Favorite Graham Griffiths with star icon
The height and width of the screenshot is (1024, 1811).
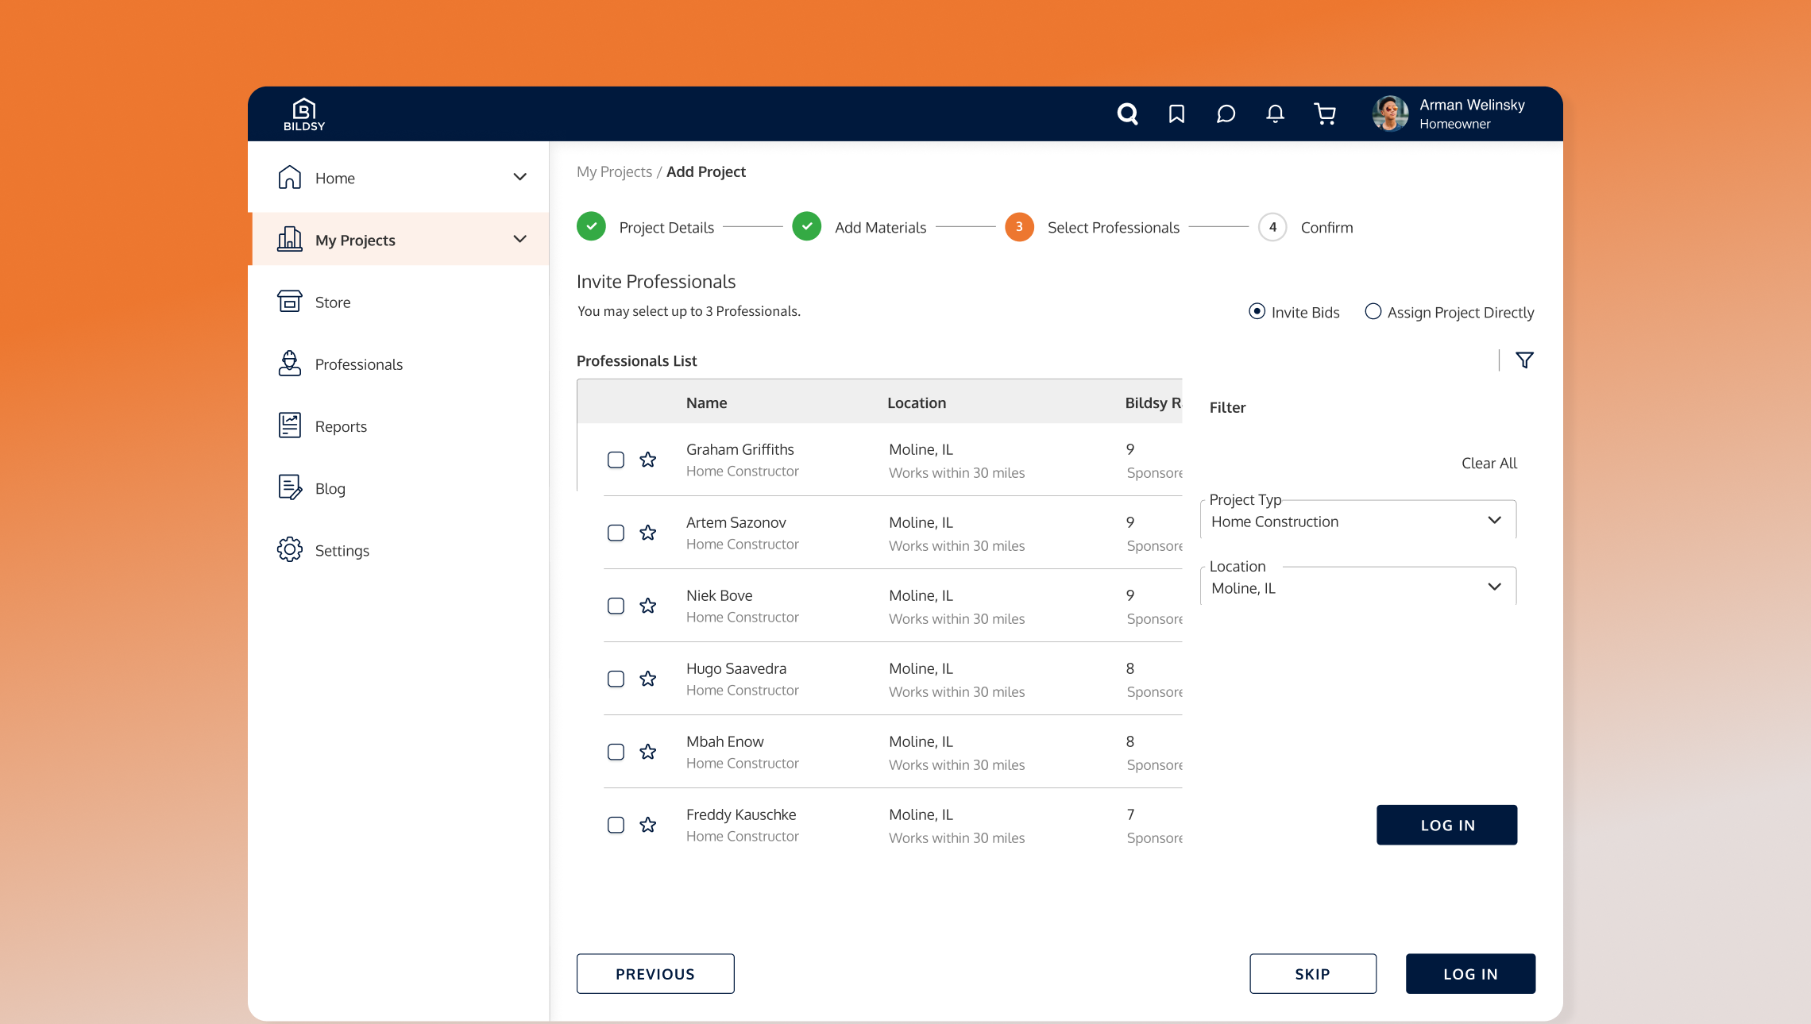pyautogui.click(x=648, y=460)
